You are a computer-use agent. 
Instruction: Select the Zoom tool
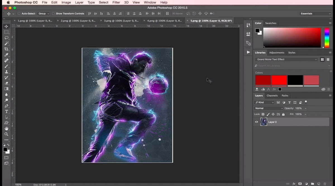(x=6, y=134)
